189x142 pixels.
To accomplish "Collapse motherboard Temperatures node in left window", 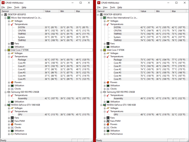I will [x=9, y=24].
